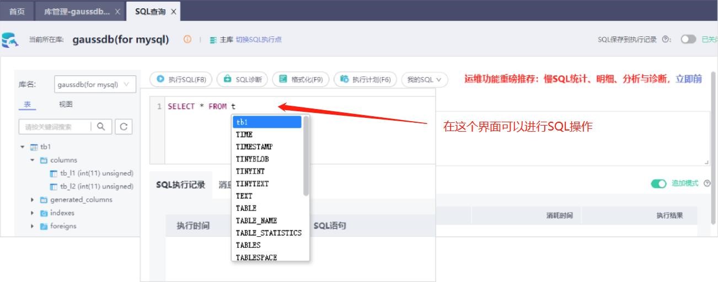This screenshot has width=718, height=282.
Task: Click the orange info icon beside gaussdb(for mysql)
Action: pyautogui.click(x=187, y=40)
